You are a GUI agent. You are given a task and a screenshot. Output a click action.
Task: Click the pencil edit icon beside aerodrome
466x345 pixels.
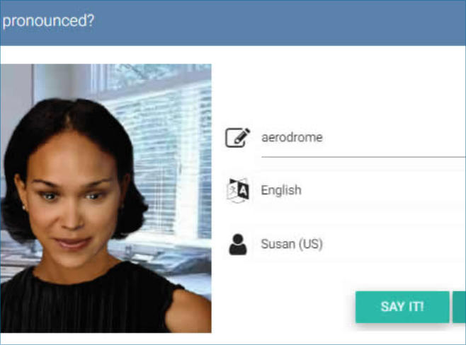tap(237, 137)
